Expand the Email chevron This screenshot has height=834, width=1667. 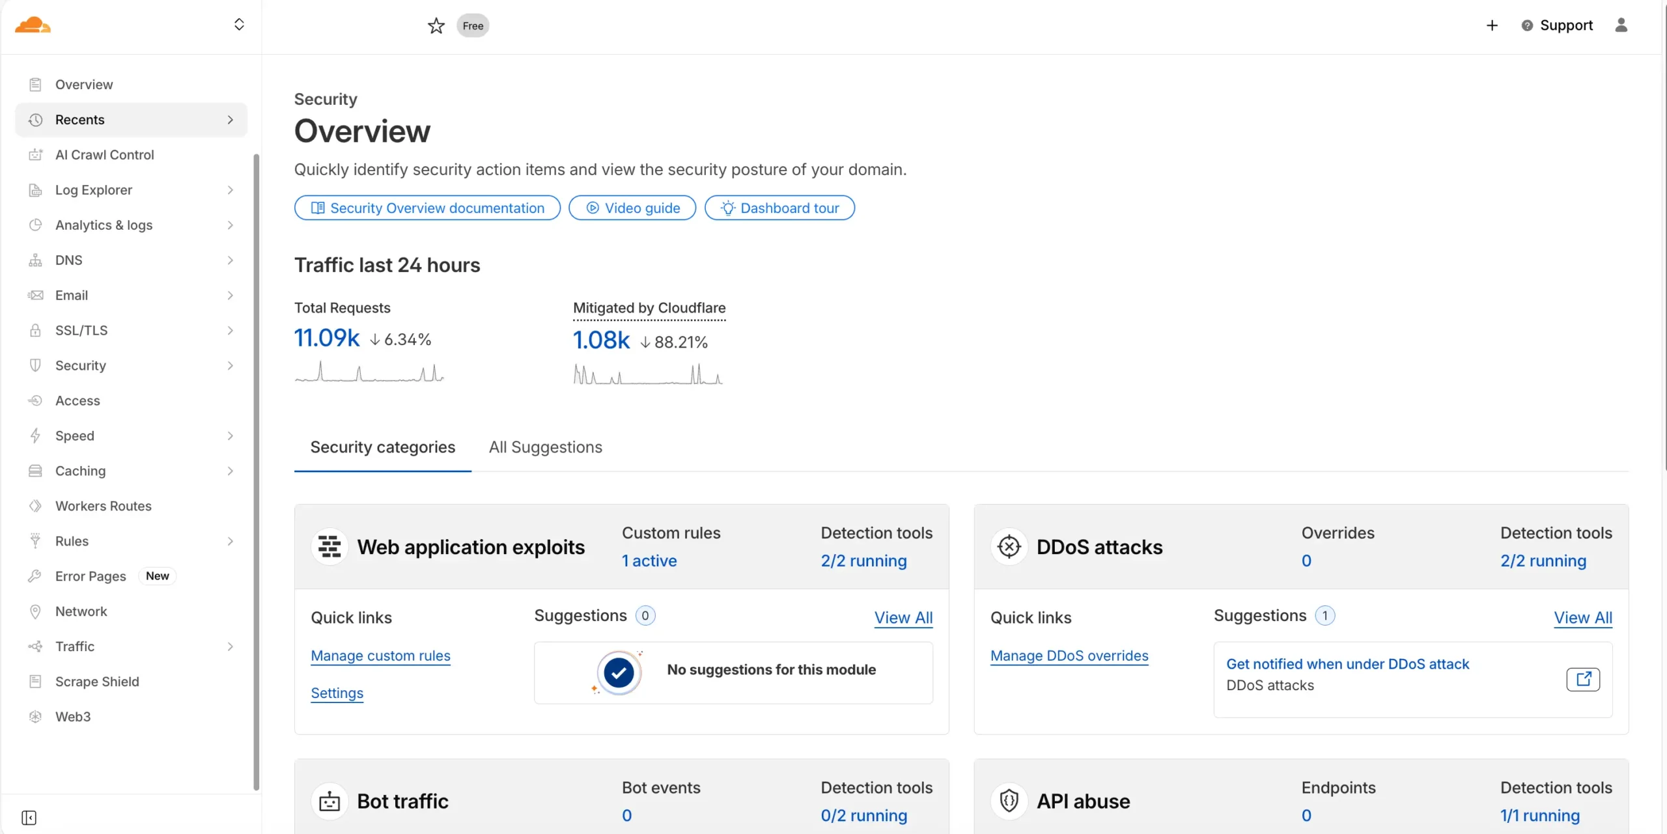coord(230,296)
